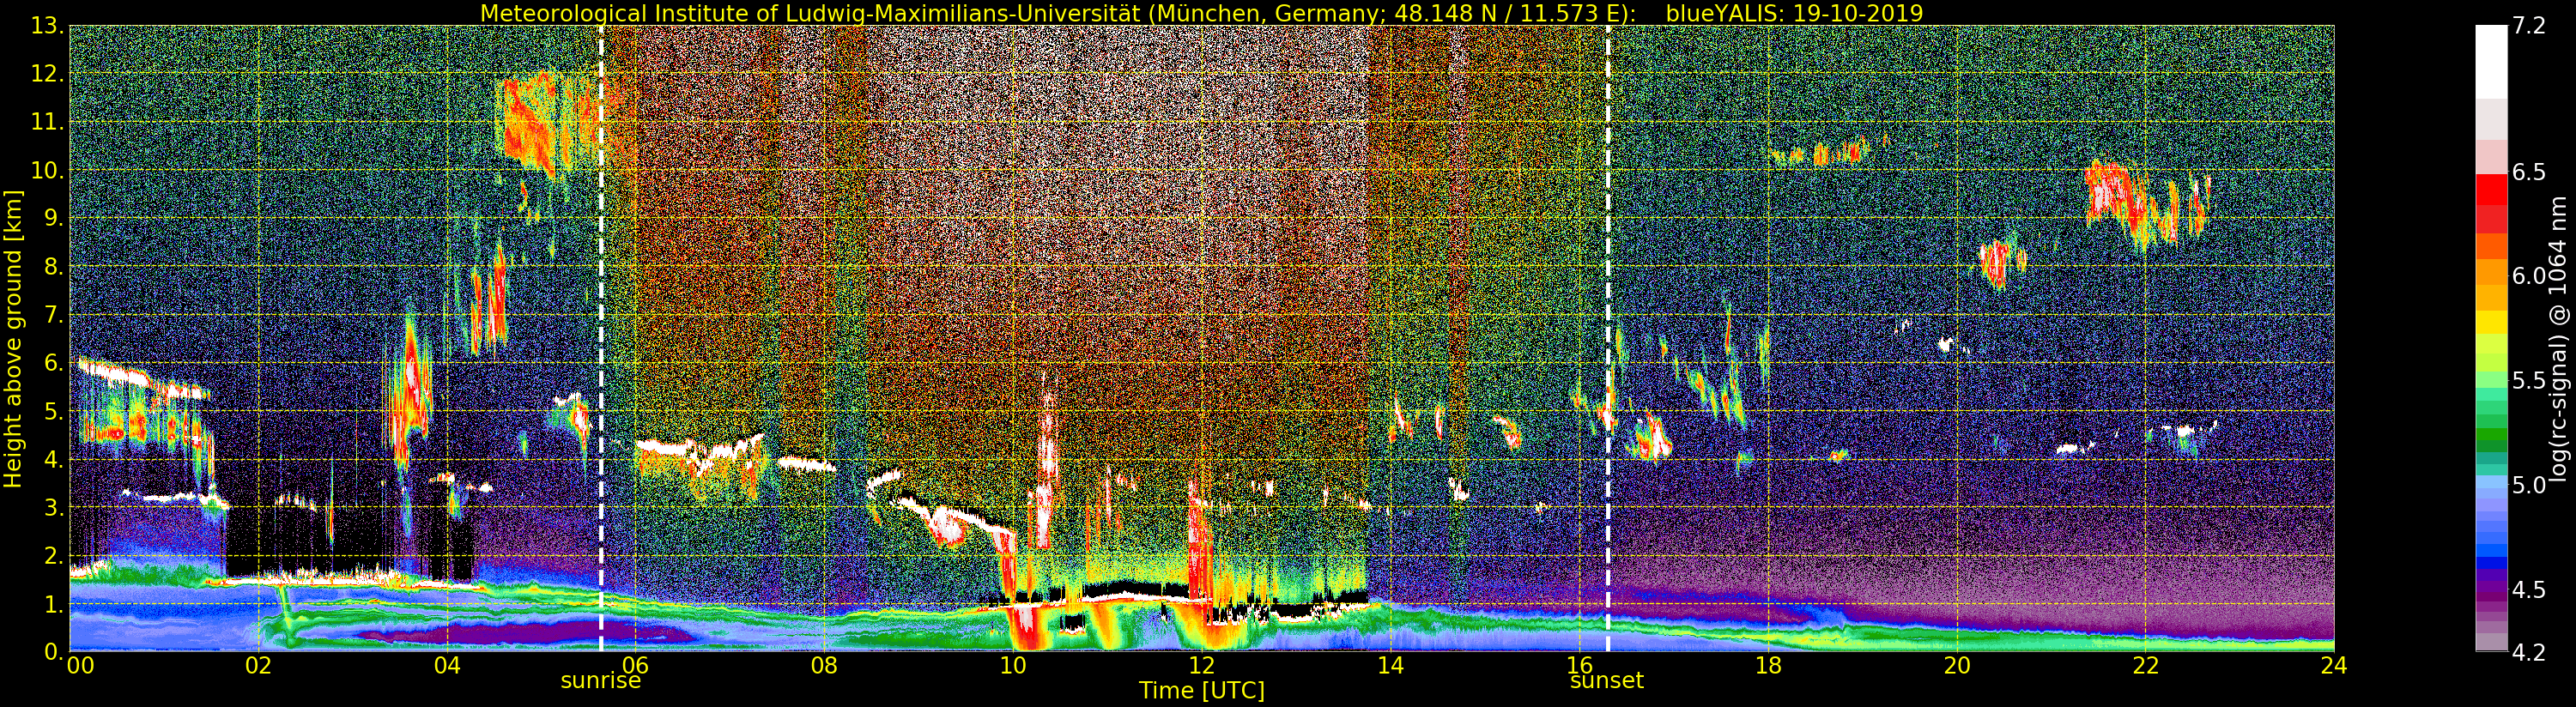Click the yellow segment of the colorbar
The height and width of the screenshot is (707, 2576).
click(x=2491, y=323)
